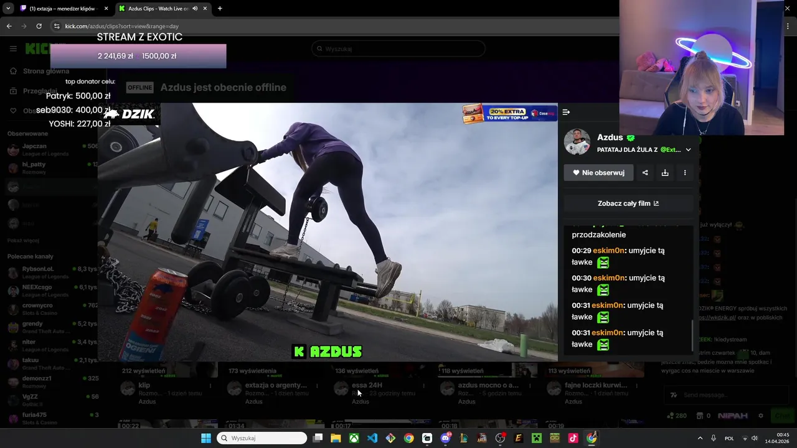The height and width of the screenshot is (448, 797).
Task: Switch POL keyboard language
Action: point(729,438)
